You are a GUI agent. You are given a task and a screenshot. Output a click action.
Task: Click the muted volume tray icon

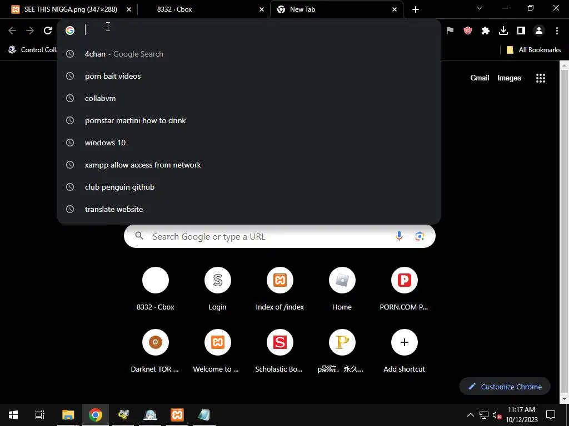[x=497, y=415]
